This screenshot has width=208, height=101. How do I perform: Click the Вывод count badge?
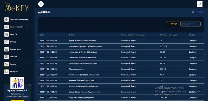pyautogui.click(x=27, y=64)
